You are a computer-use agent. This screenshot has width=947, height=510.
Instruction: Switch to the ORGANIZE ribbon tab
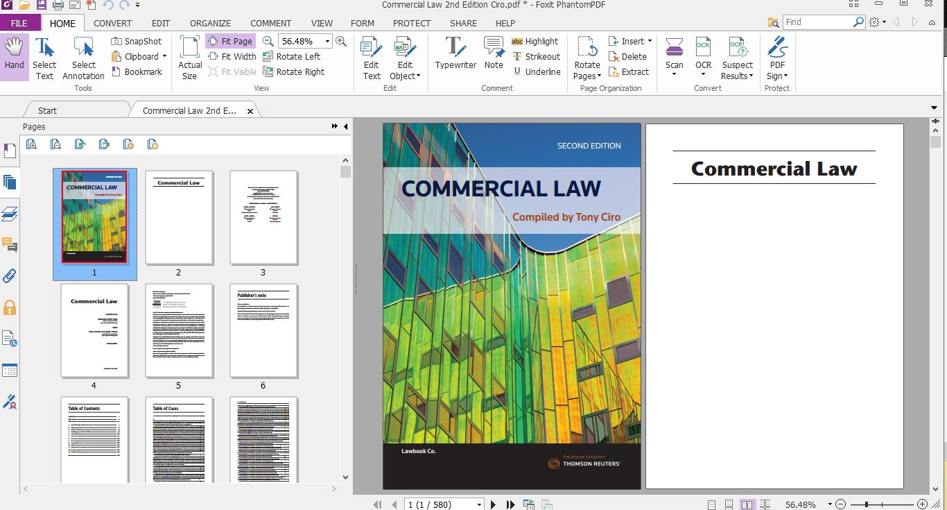(210, 23)
